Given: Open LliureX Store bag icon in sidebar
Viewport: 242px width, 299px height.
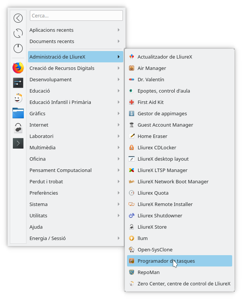Looking at the screenshot, I should click(x=18, y=128).
